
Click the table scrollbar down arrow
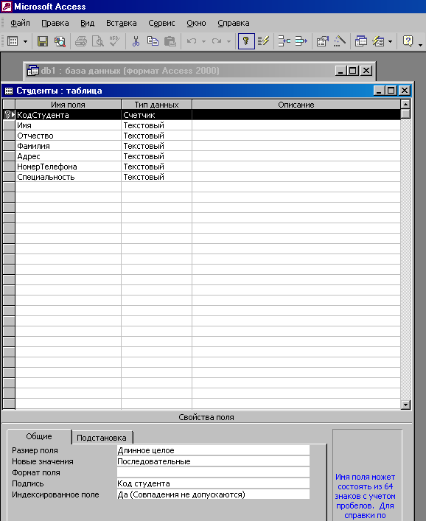tap(405, 405)
